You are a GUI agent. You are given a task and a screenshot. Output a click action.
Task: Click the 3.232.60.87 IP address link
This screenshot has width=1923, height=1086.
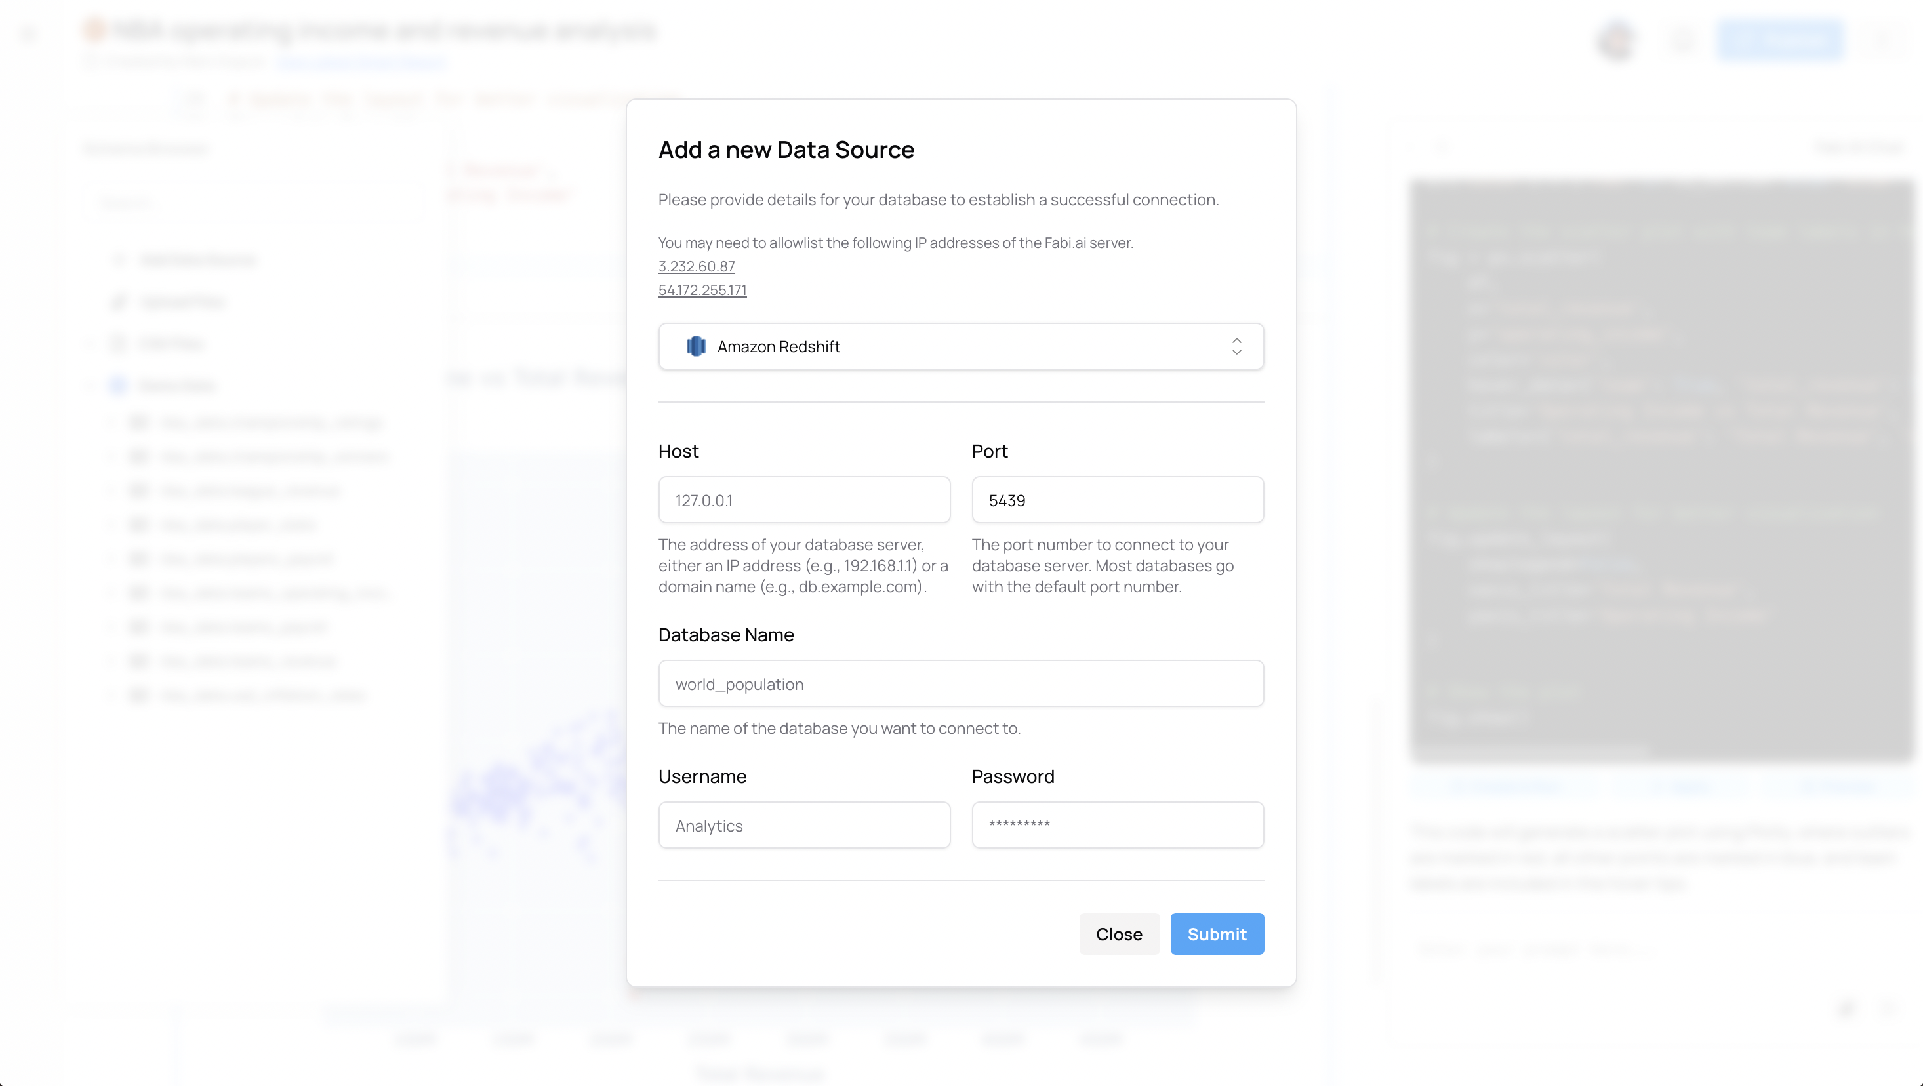click(x=696, y=266)
